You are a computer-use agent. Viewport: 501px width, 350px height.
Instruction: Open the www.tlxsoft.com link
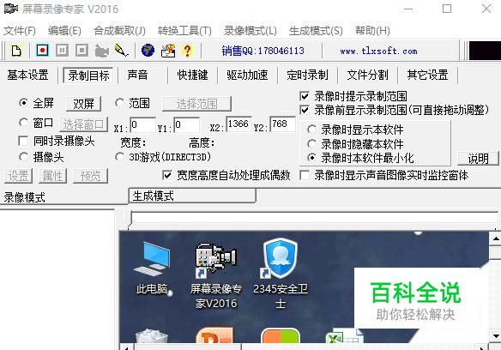point(378,51)
